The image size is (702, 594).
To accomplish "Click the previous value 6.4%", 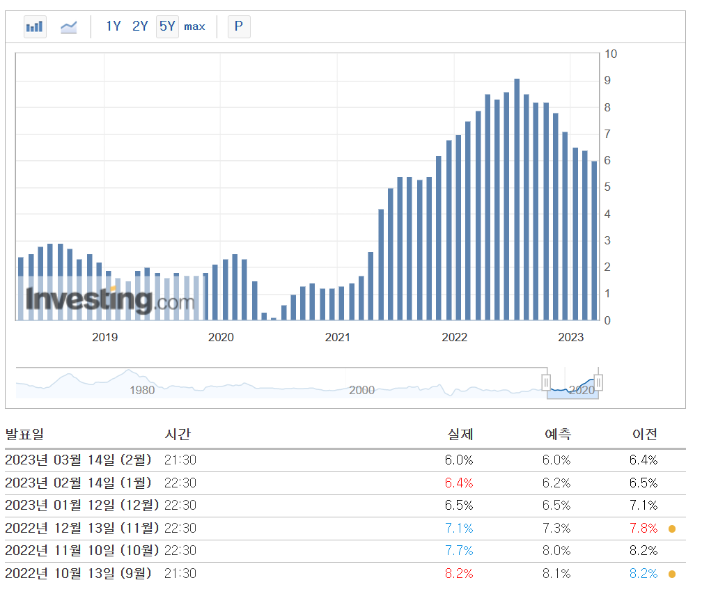I will (x=643, y=460).
